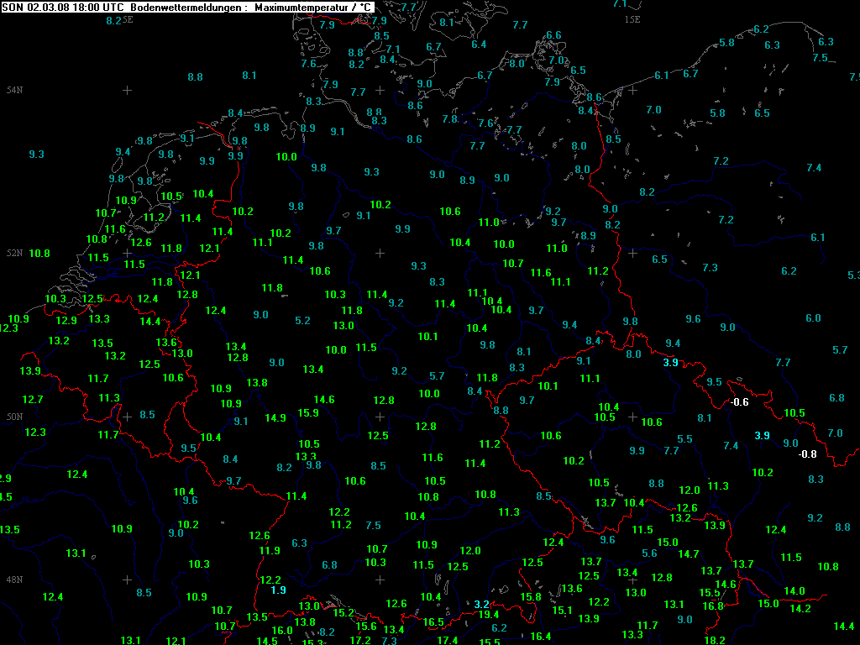Click the 52N latitude label

(14, 253)
